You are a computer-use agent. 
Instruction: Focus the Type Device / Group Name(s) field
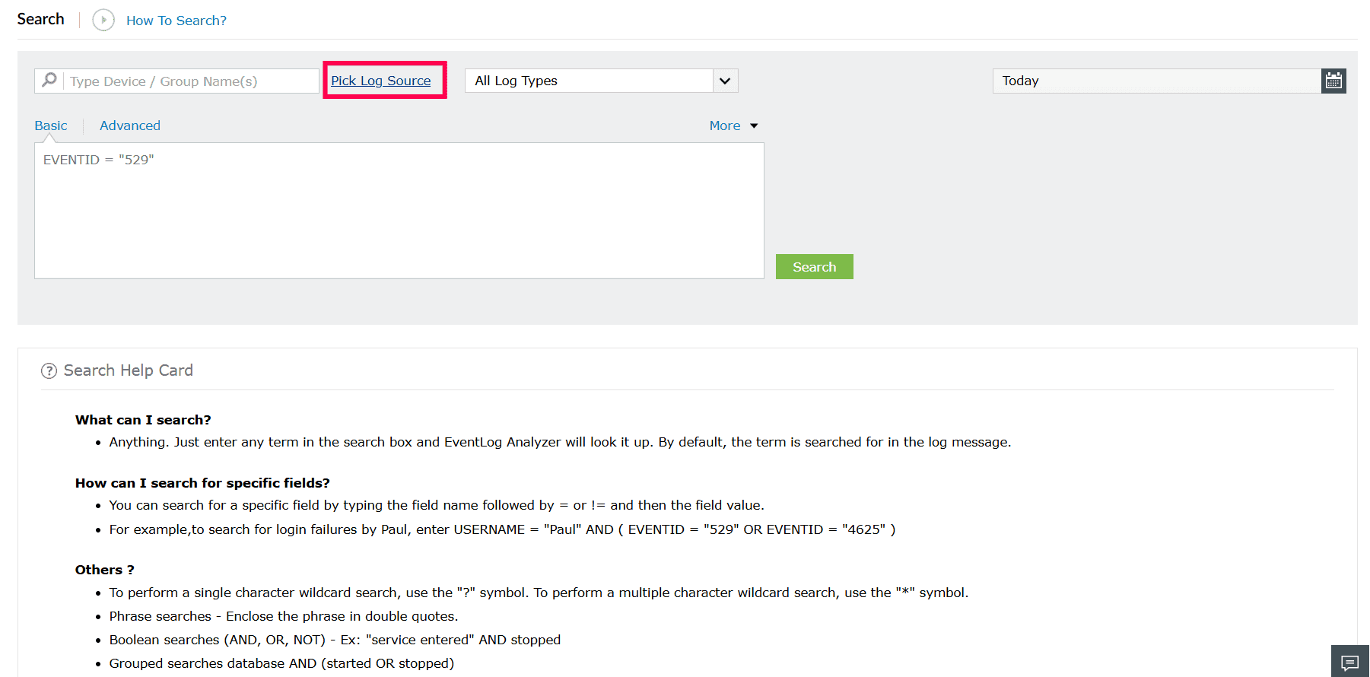tap(176, 81)
